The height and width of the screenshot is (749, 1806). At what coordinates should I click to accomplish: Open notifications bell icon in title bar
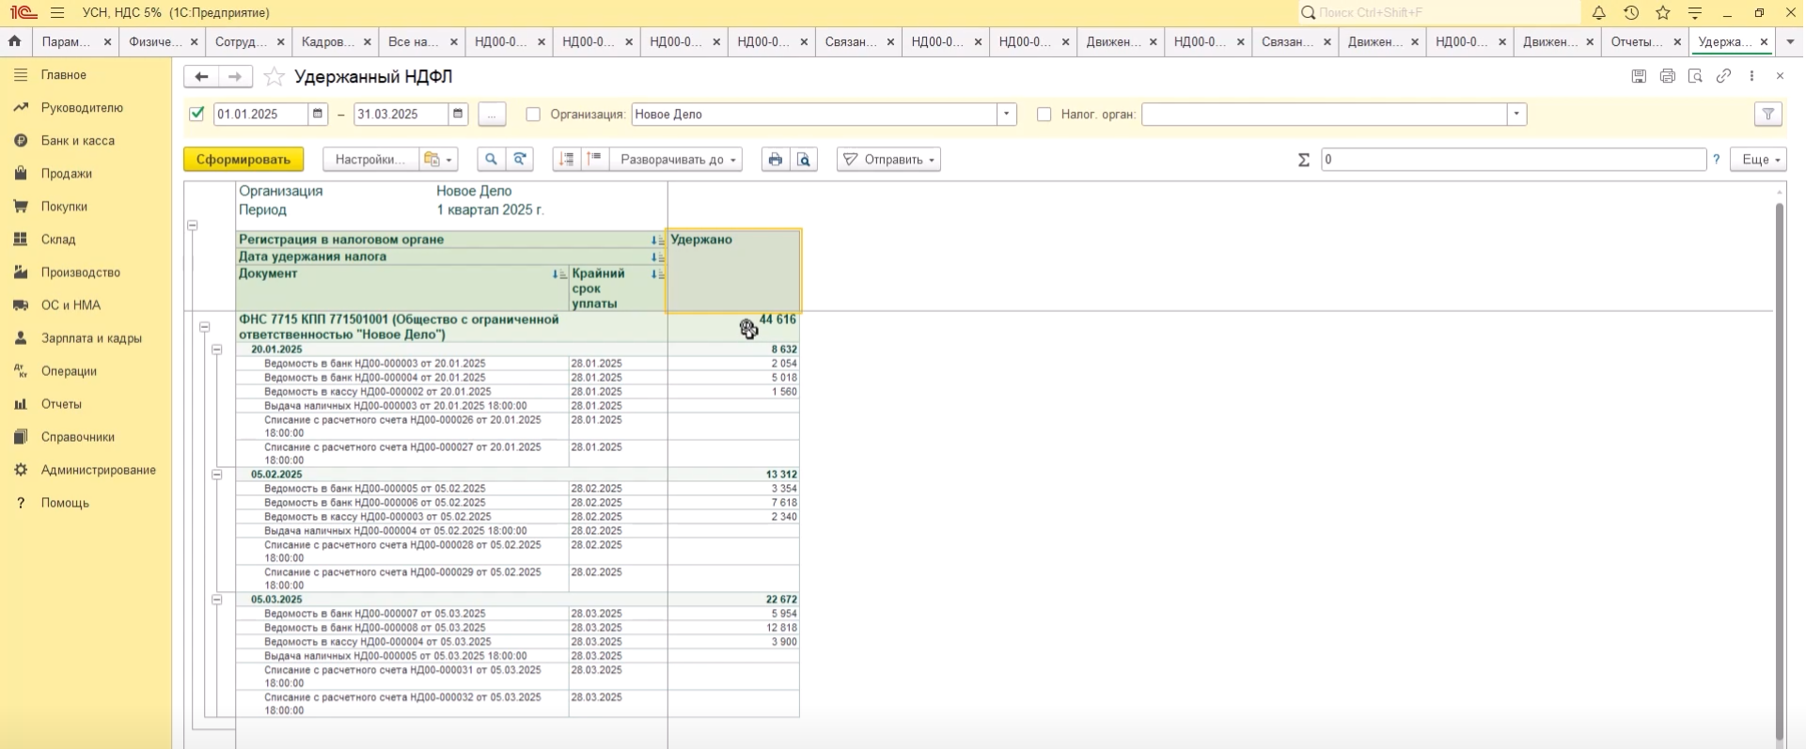[1598, 13]
